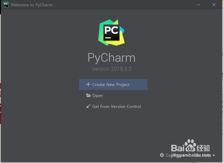Image resolution: width=223 pixels, height=163 pixels.
Task: Close the Welcome to PyCharm window
Action: (214, 5)
